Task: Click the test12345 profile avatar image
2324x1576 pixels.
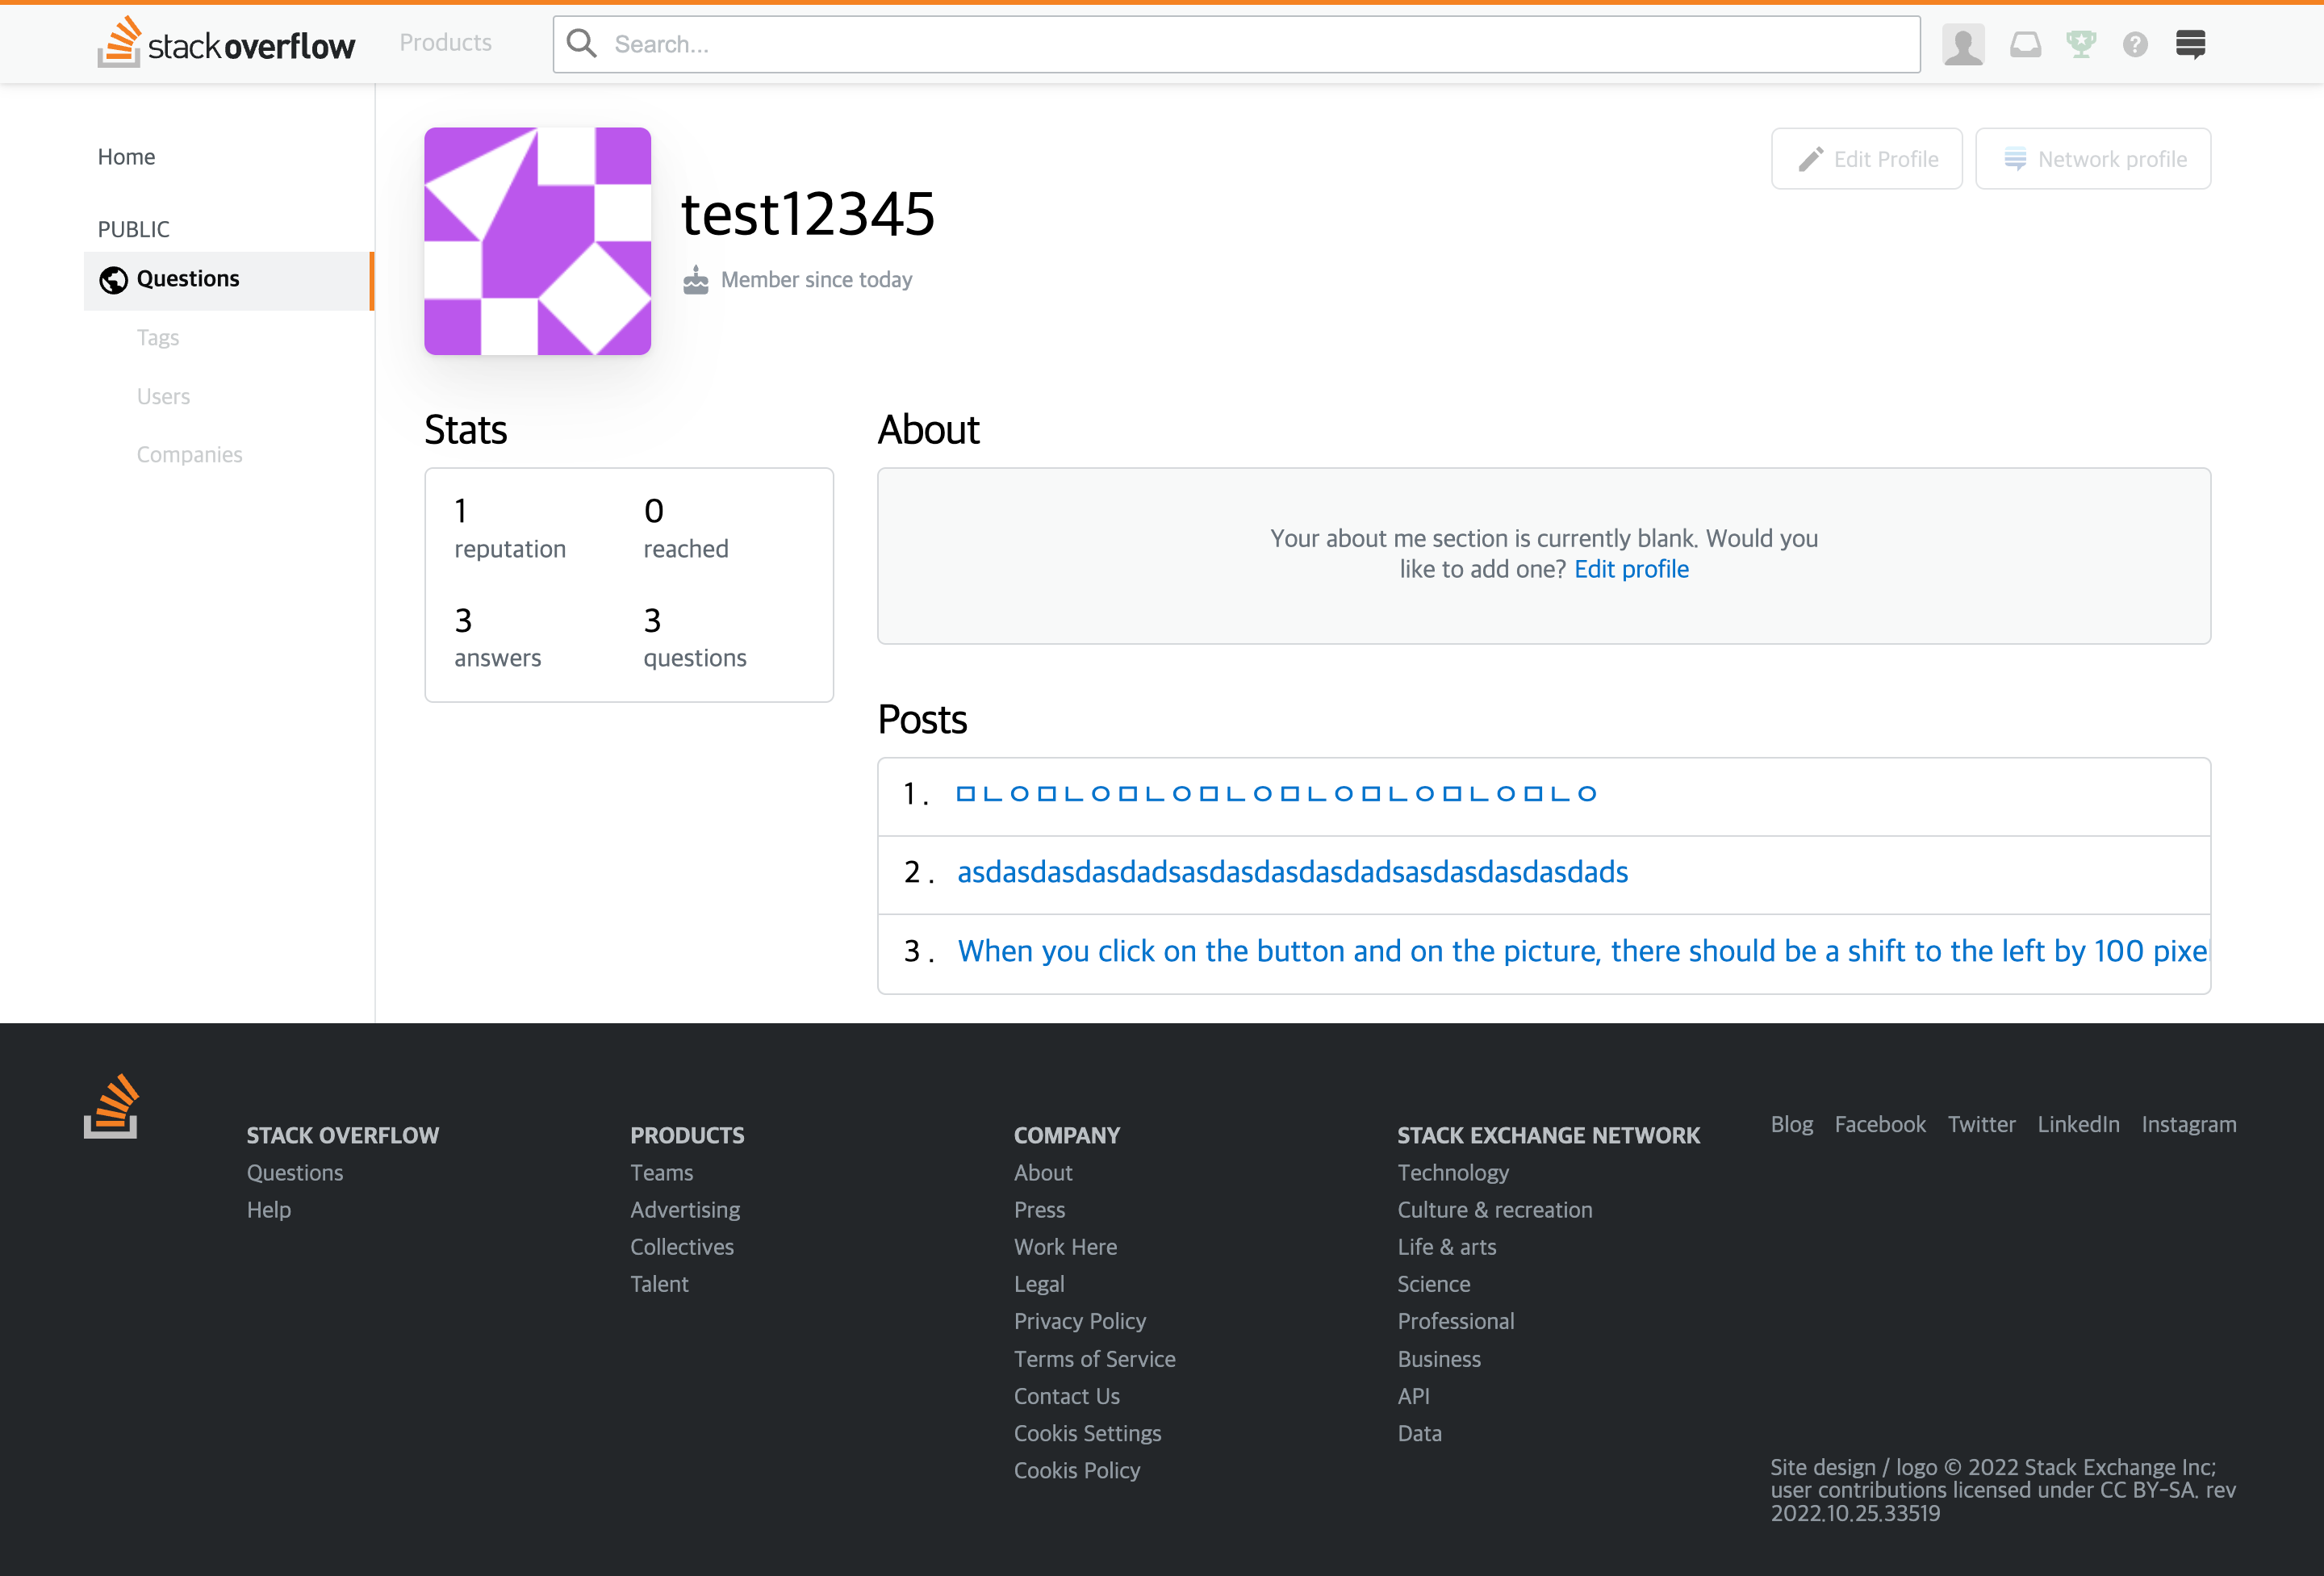Action: [537, 241]
